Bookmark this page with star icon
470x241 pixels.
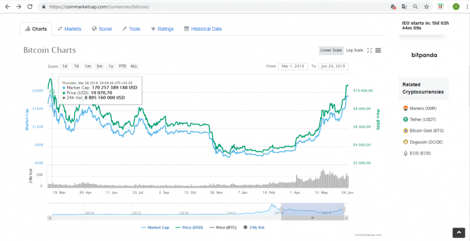427,6
